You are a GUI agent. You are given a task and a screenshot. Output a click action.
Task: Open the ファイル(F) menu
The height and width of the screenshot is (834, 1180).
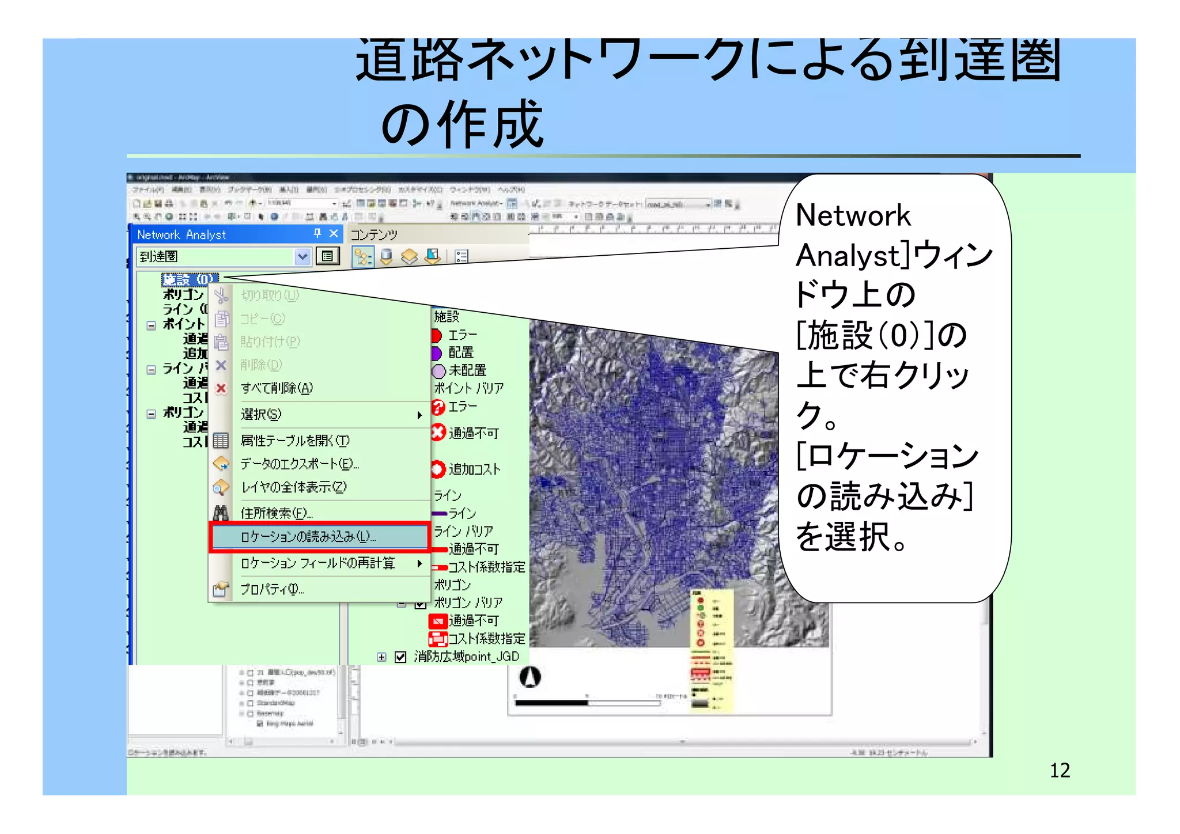(x=148, y=189)
